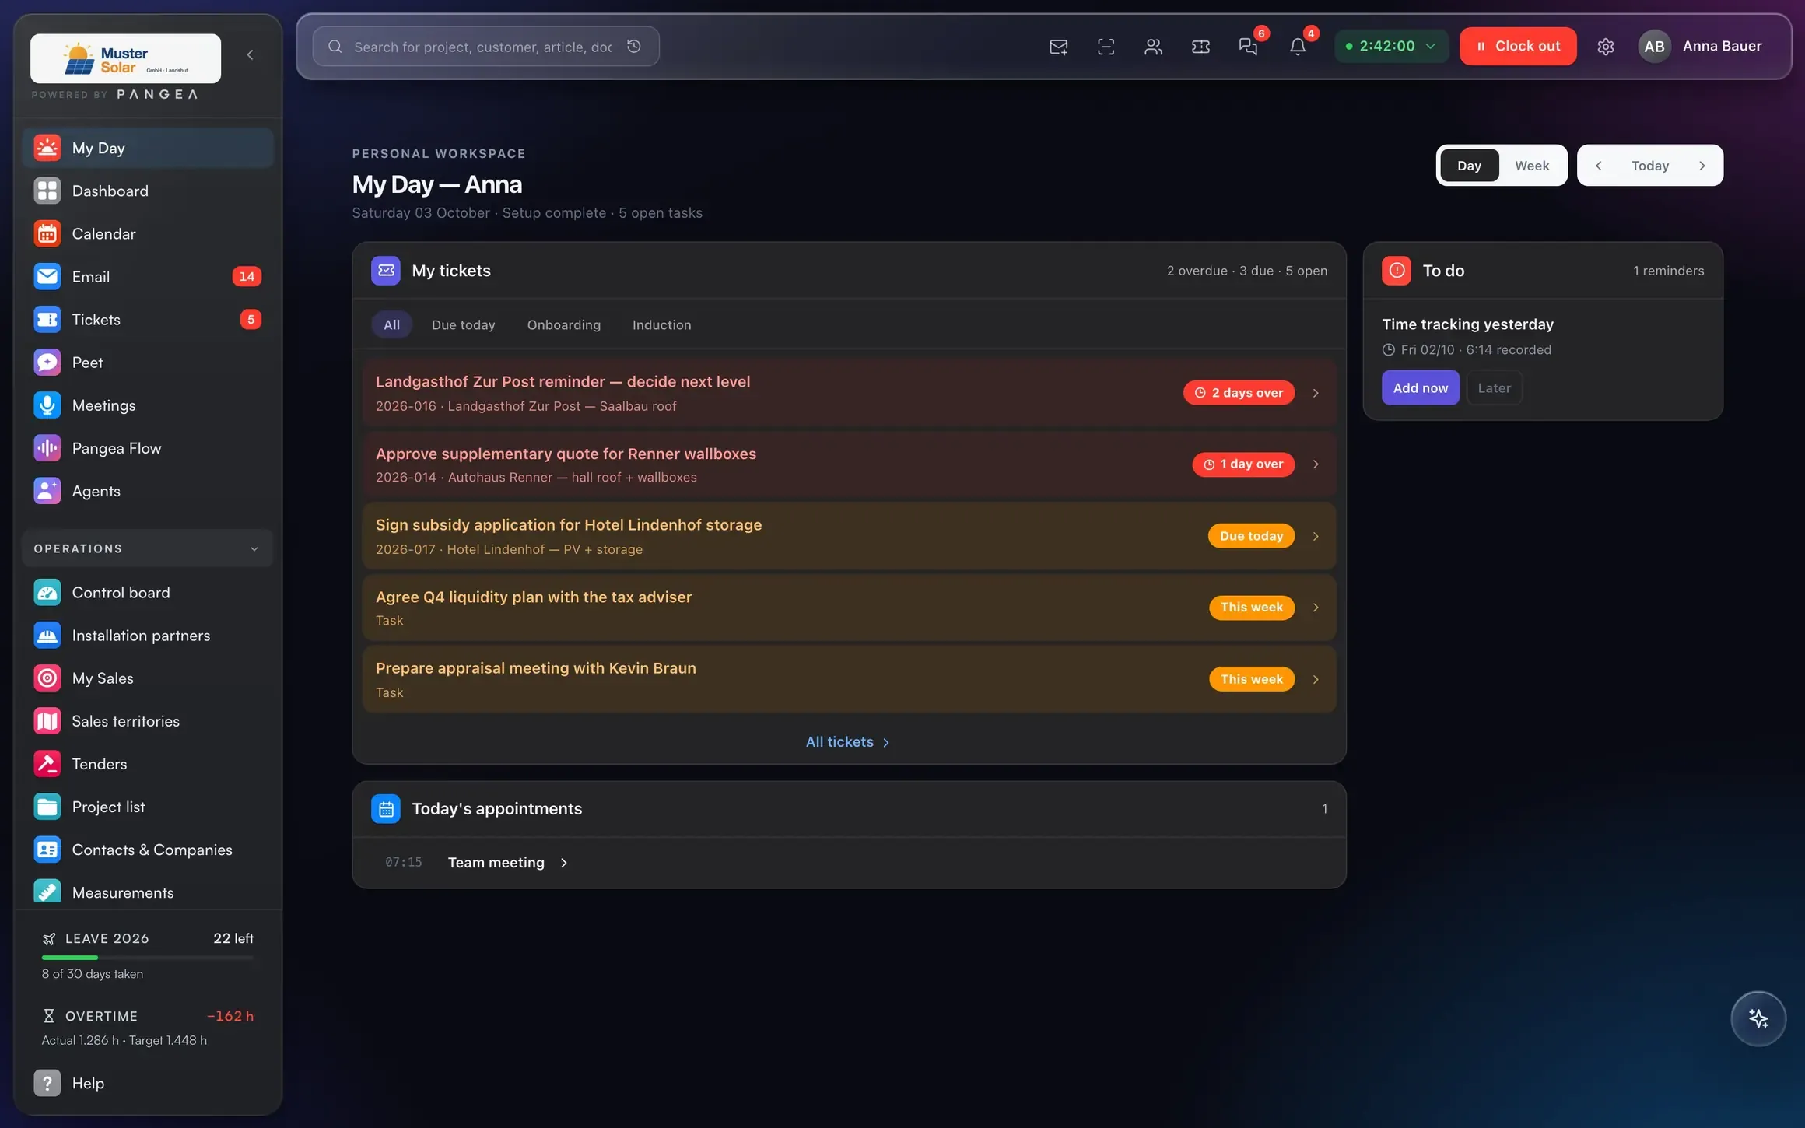Switch to Week view toggle
The height and width of the screenshot is (1128, 1805).
[x=1532, y=166]
